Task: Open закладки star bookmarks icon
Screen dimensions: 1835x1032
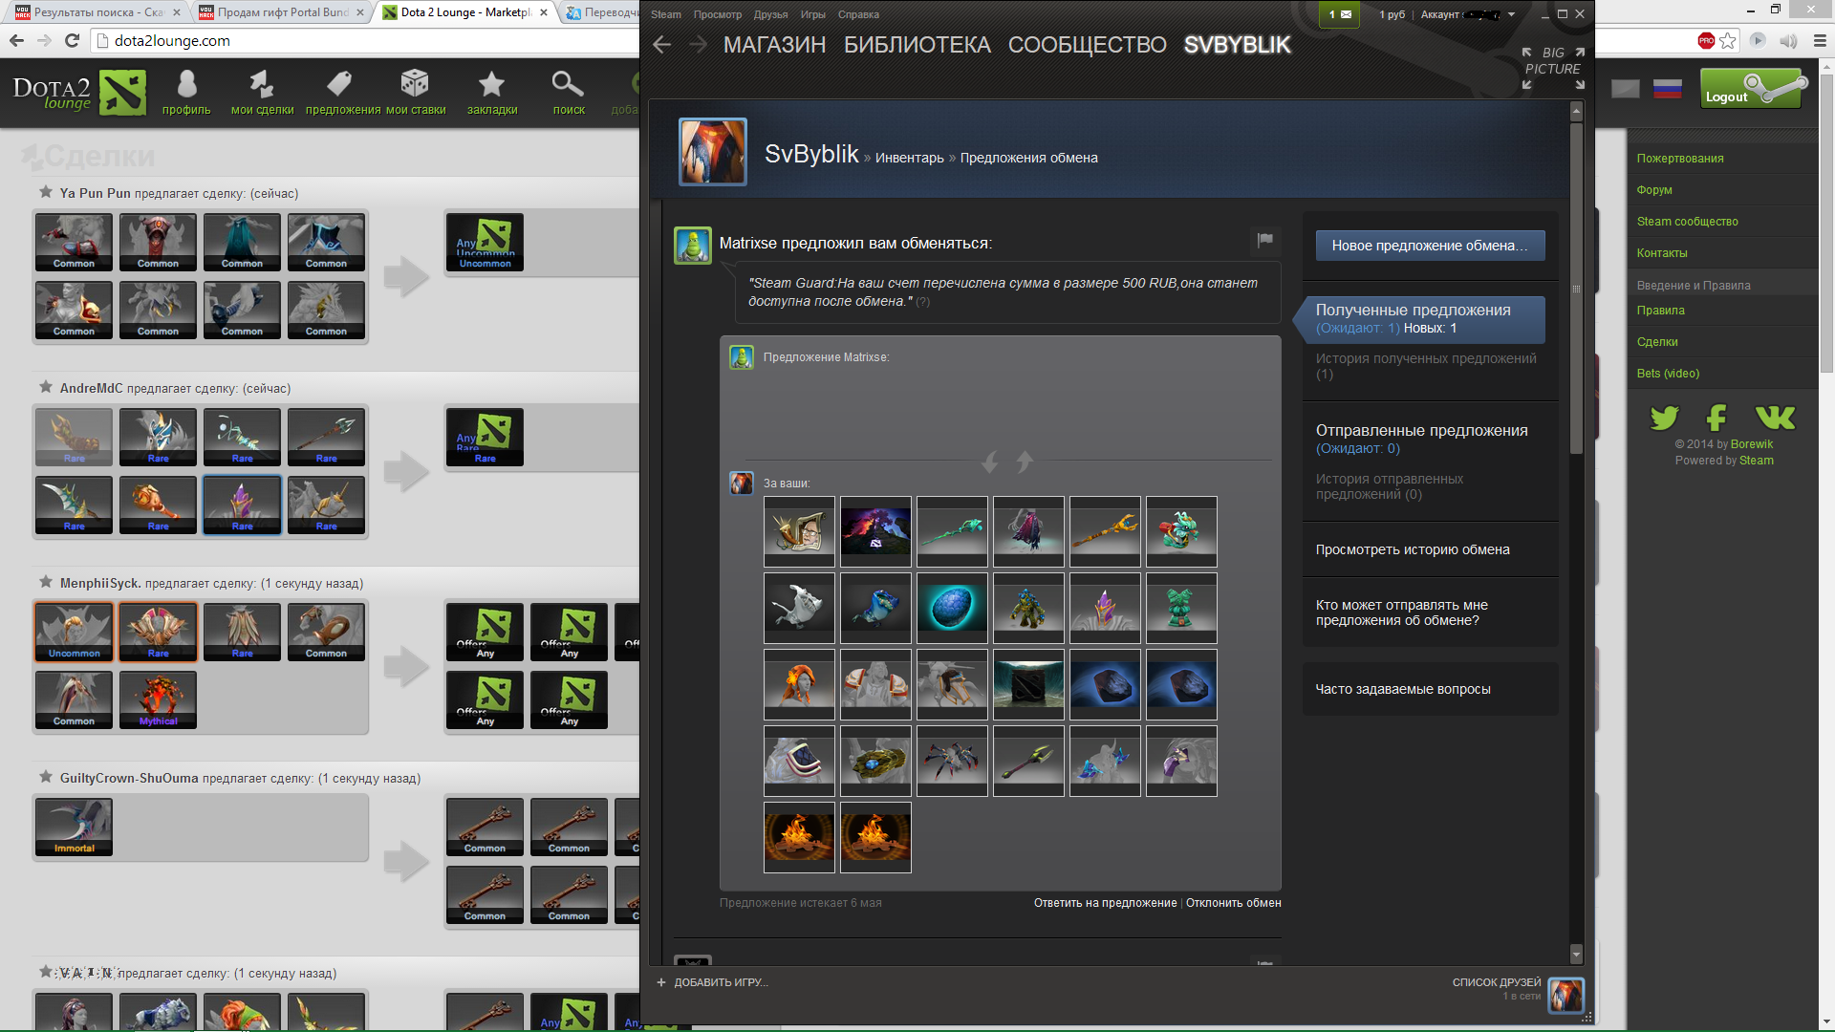Action: coord(491,85)
